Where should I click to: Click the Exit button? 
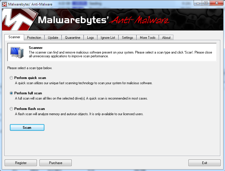tap(204, 163)
